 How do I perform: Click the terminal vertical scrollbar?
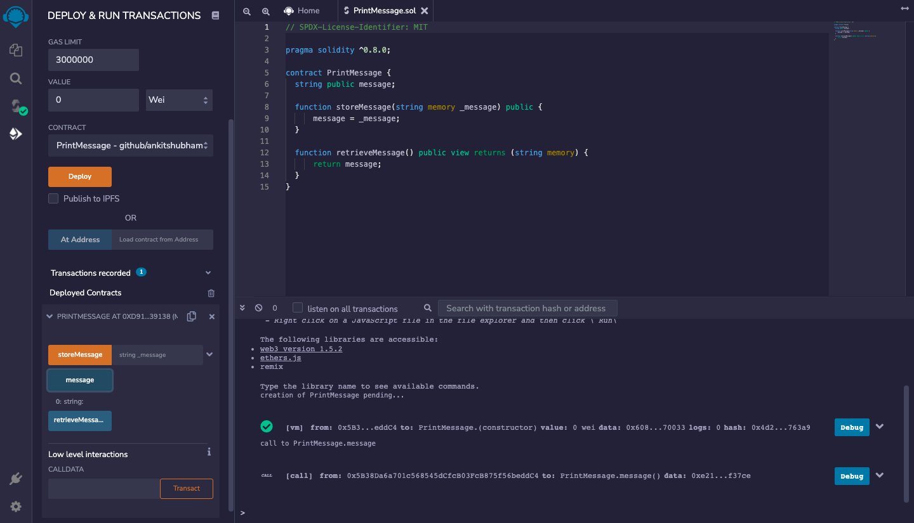click(906, 443)
